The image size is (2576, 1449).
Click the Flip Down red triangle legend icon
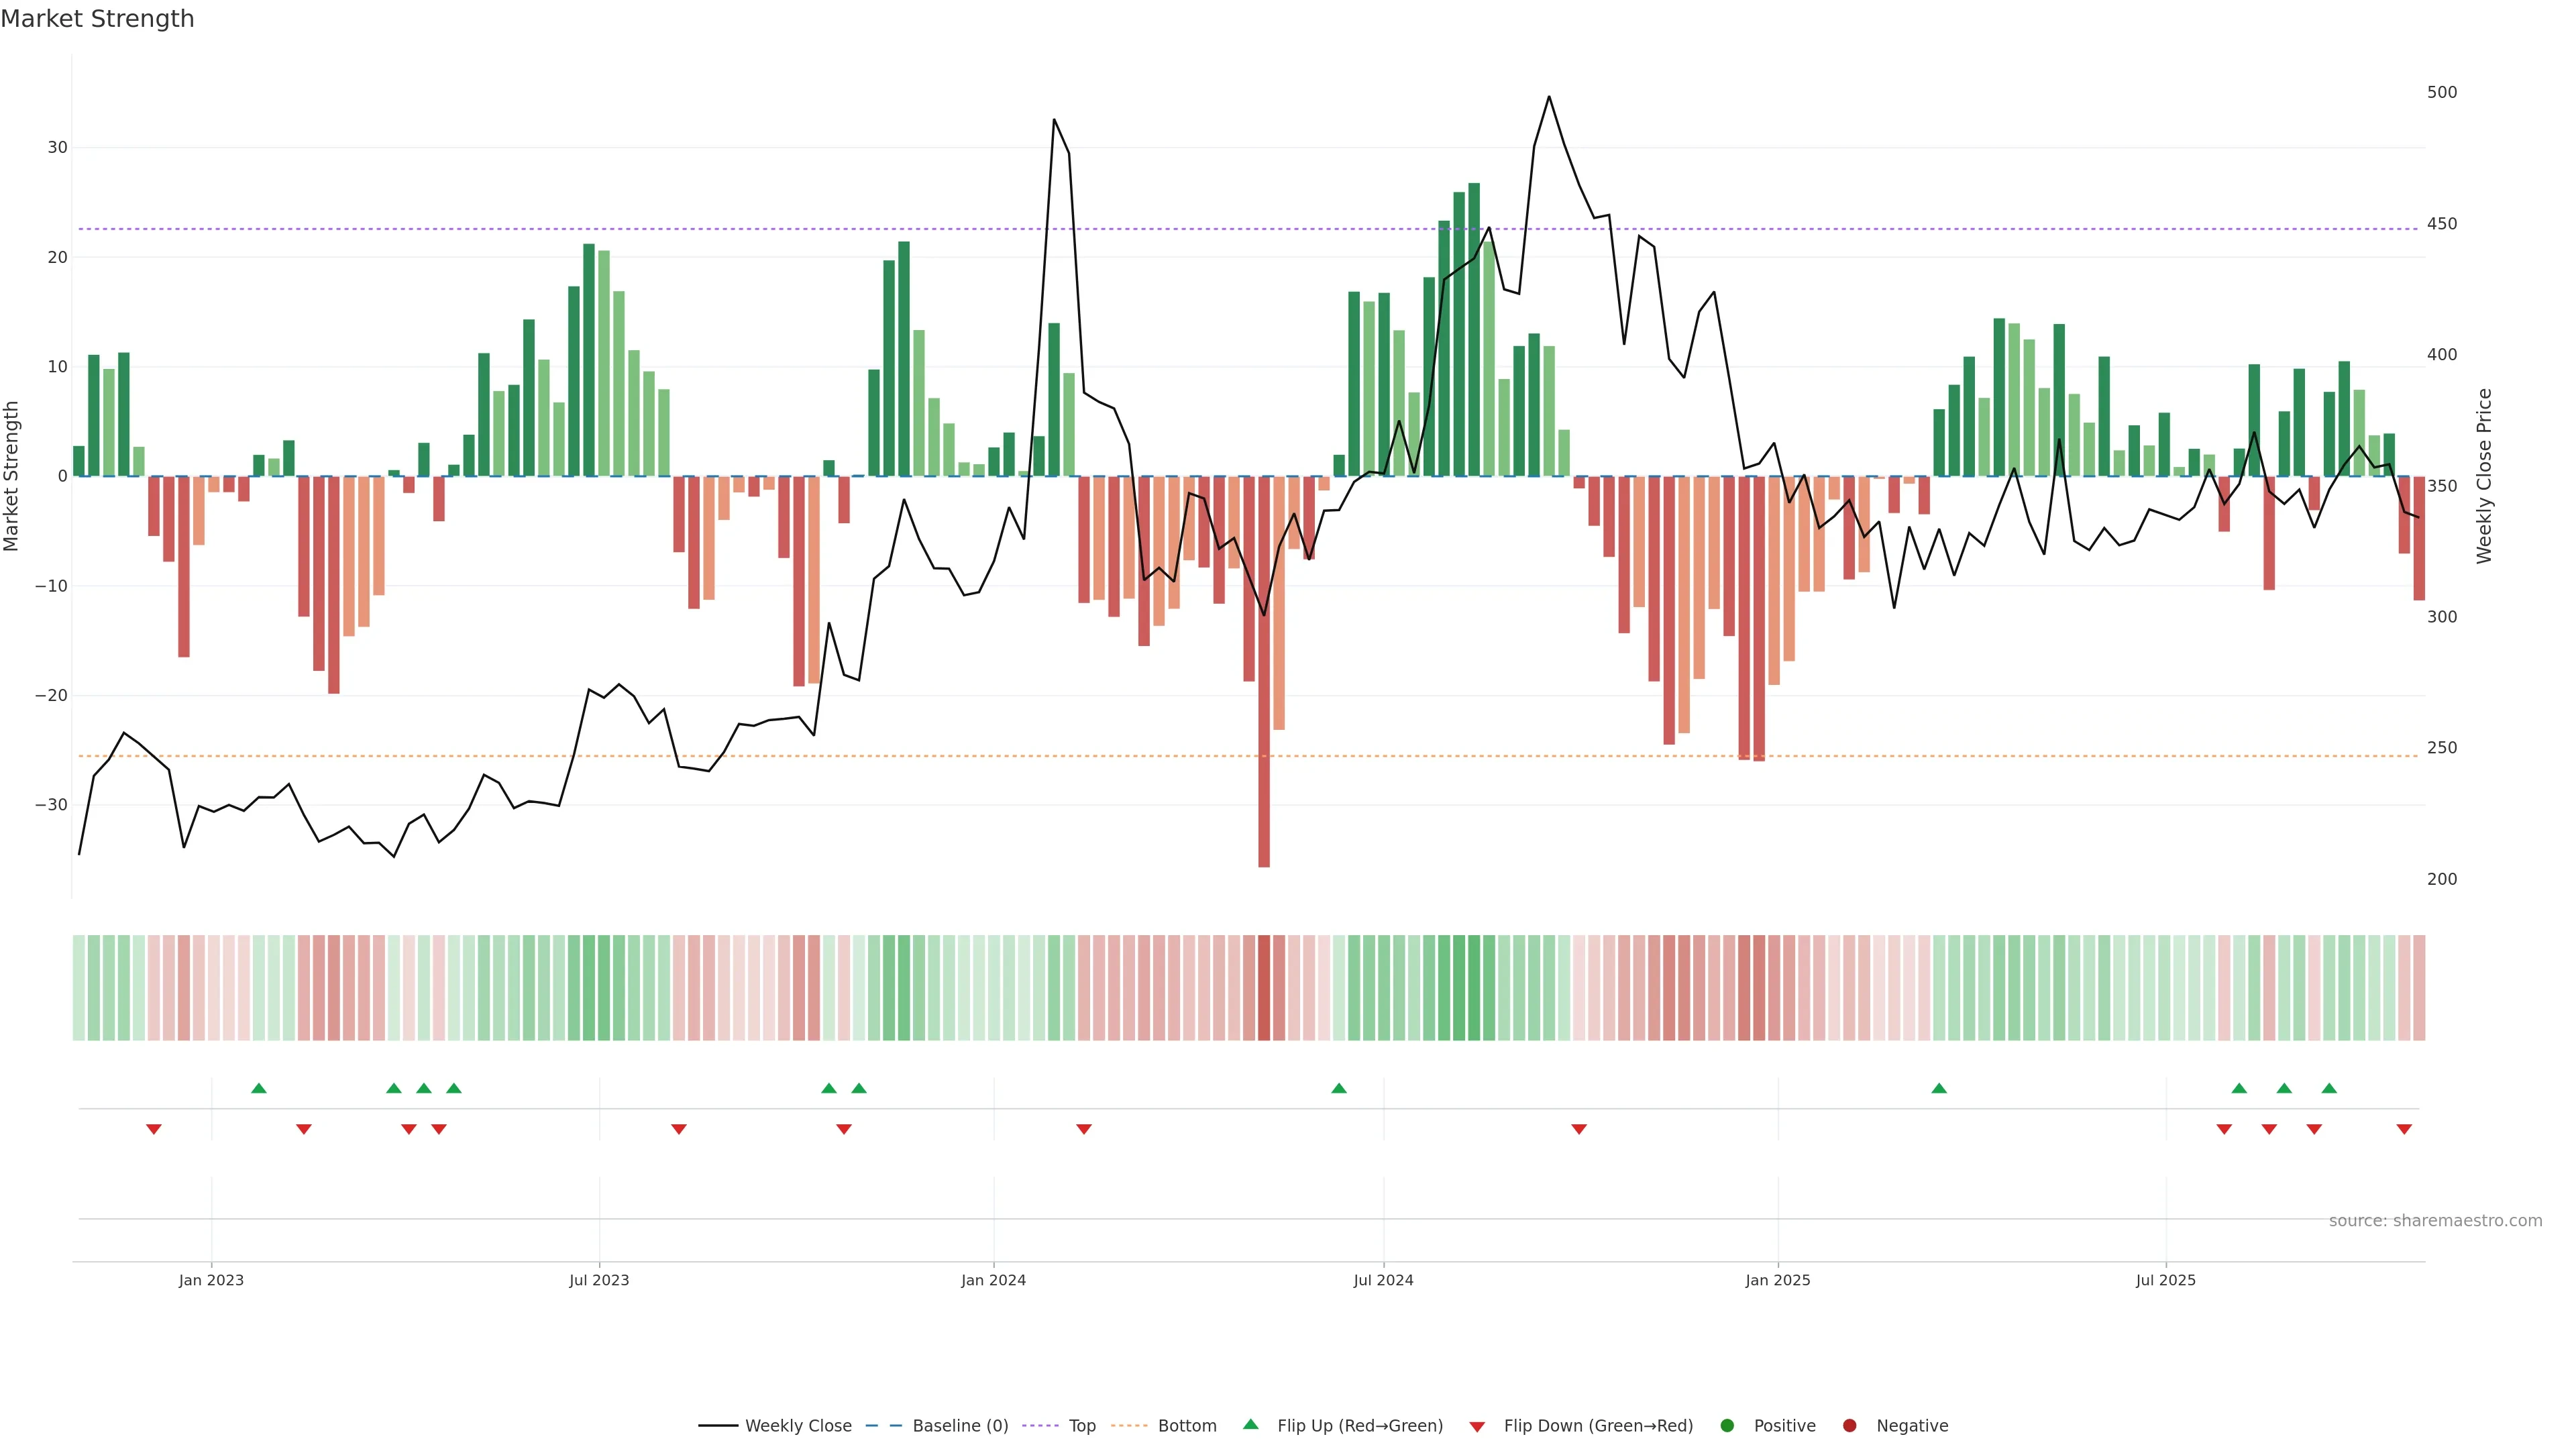(1477, 1427)
